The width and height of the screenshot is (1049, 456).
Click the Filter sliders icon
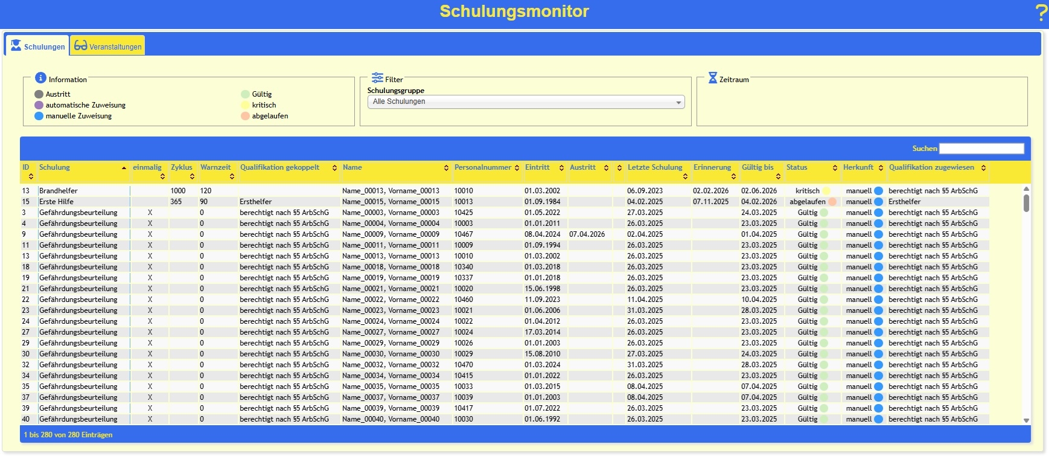coord(378,78)
